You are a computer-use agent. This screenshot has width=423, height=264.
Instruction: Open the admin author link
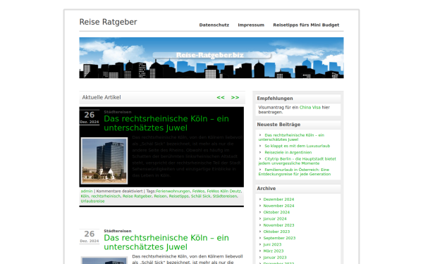[87, 191]
